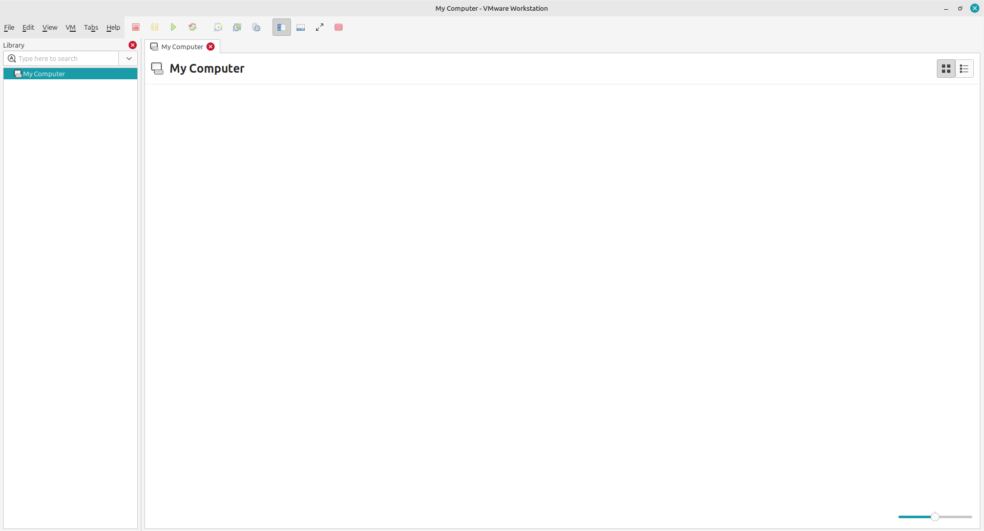
Task: Restore the VMware Workstation window size
Action: pos(960,8)
